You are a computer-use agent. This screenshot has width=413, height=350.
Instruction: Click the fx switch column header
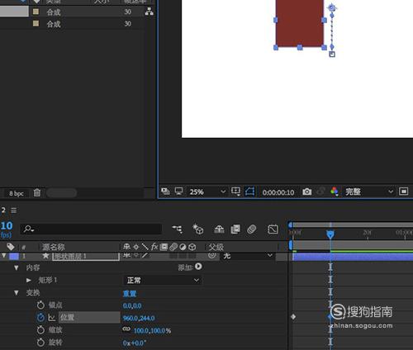point(154,247)
